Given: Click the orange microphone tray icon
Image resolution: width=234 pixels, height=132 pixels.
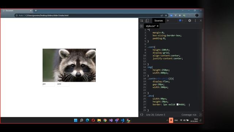Looking at the screenshot, I should (x=171, y=120).
